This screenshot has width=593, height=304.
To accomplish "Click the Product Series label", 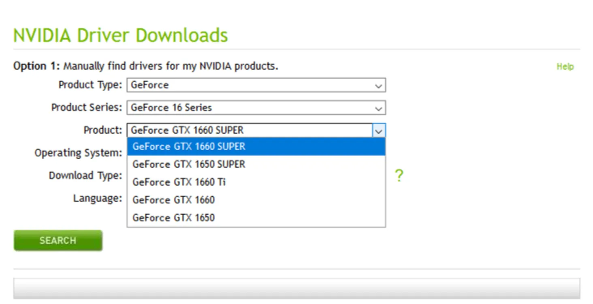I will 86,108.
